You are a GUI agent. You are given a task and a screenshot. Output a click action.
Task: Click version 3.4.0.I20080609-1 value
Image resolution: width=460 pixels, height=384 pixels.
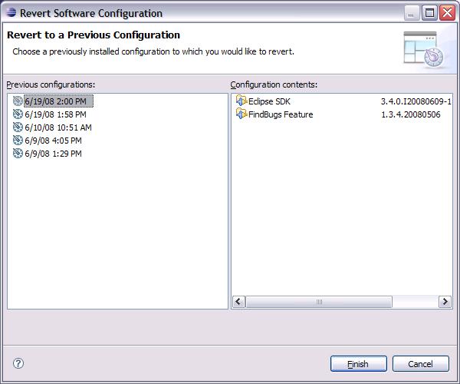[x=416, y=101]
